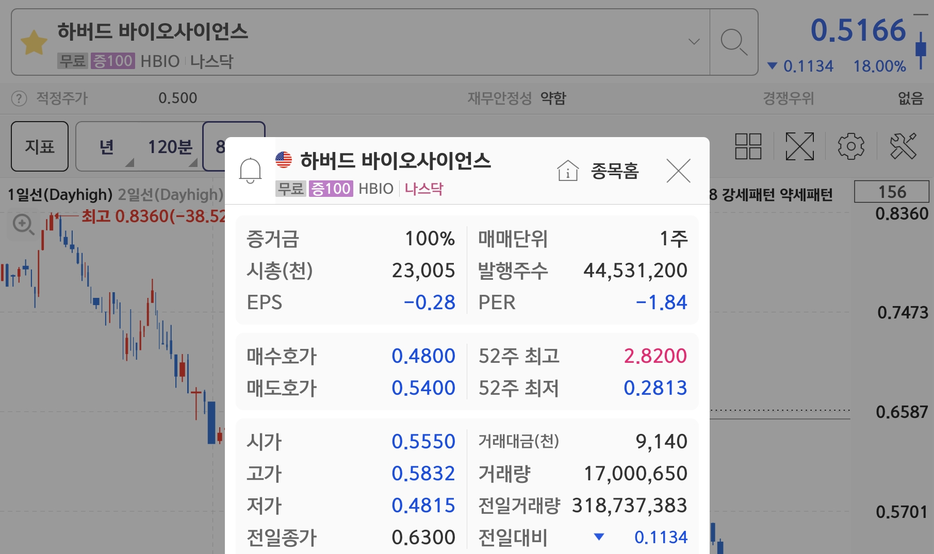Viewport: 934px width, 554px height.
Task: Click the 재무안정성 약함 rating
Action: 553,98
